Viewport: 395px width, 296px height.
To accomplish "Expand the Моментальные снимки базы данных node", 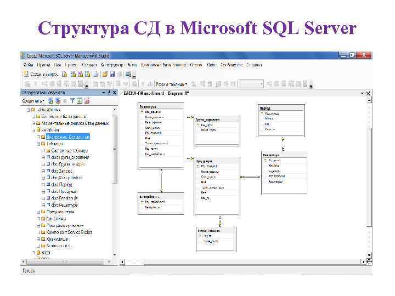I will tap(33, 123).
